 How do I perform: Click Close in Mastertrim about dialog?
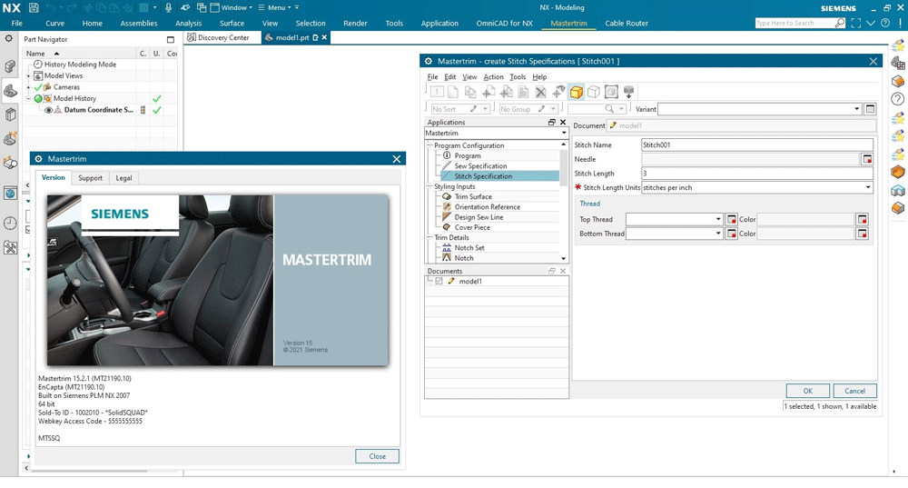click(x=377, y=457)
